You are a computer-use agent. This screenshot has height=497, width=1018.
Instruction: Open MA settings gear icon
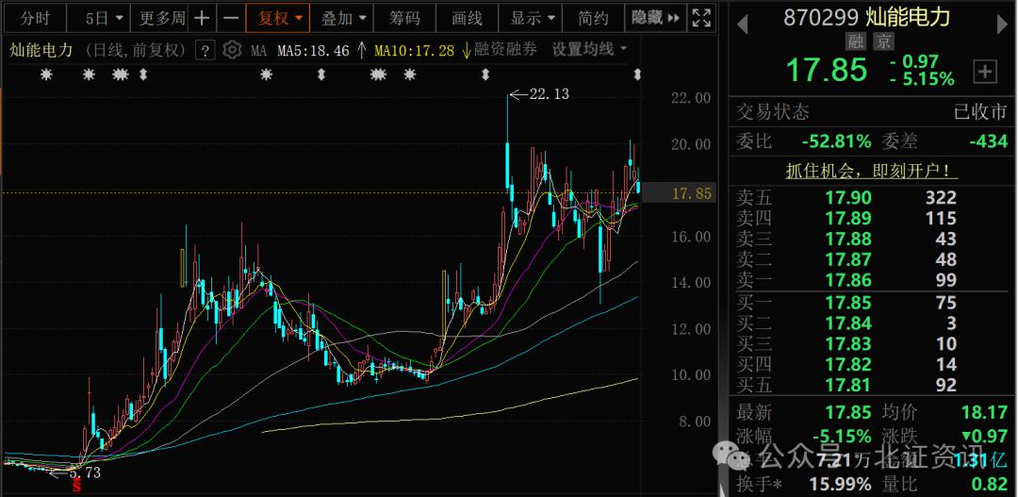[231, 50]
